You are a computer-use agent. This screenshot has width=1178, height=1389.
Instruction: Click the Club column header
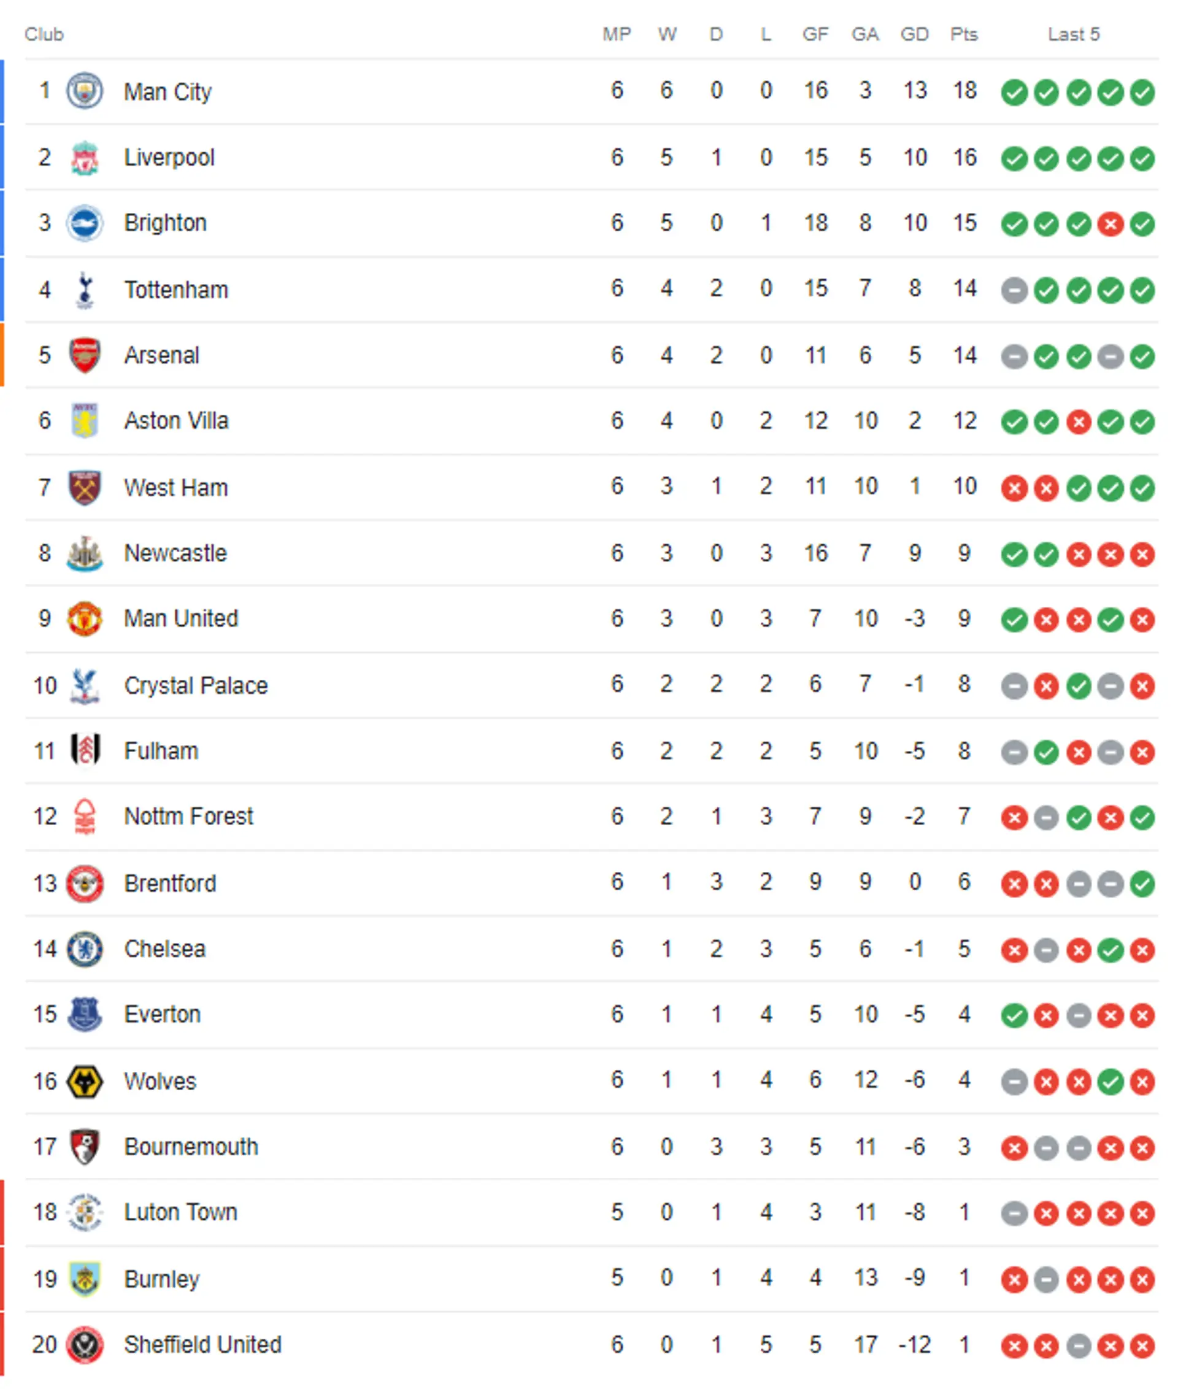[x=44, y=34]
